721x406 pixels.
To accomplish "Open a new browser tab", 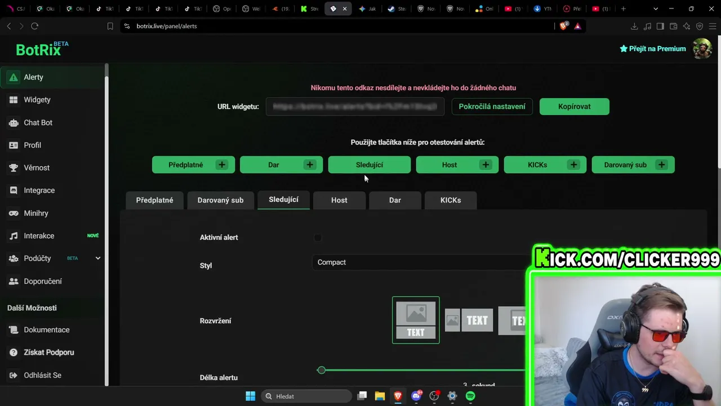I will [x=623, y=8].
